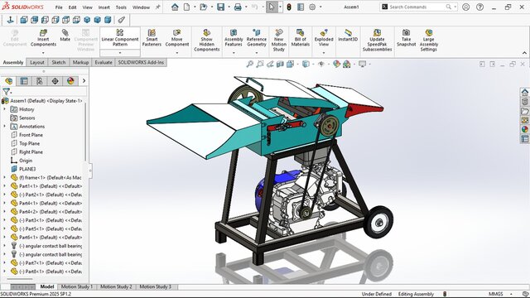
Task: Expand Part1<1> component node
Action: tap(4, 185)
